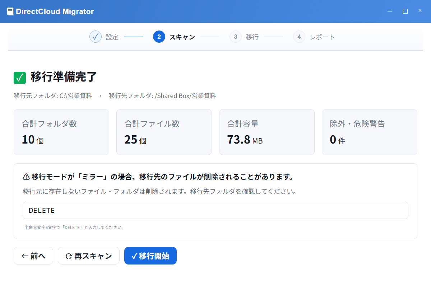Click the 合計フォルダ数 card
This screenshot has height=295, width=431.
(x=61, y=132)
